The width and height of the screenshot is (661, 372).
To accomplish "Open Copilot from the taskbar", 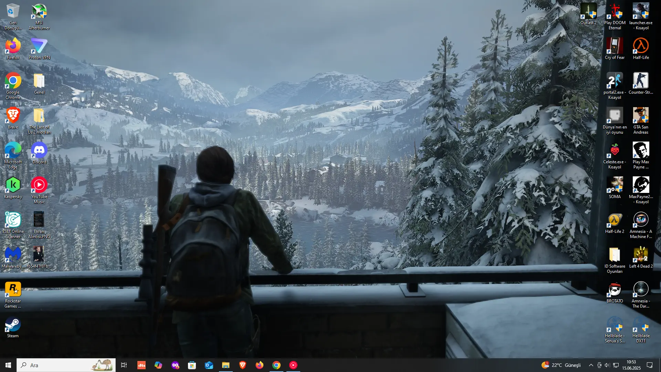I will point(158,365).
